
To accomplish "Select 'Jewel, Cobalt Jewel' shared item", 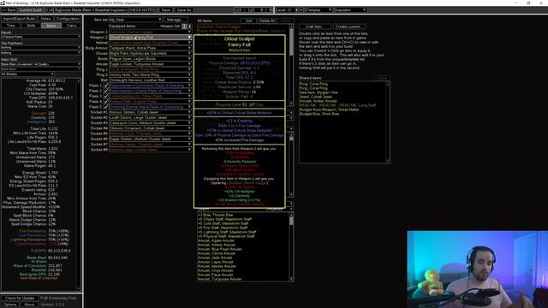I will pyautogui.click(x=316, y=97).
